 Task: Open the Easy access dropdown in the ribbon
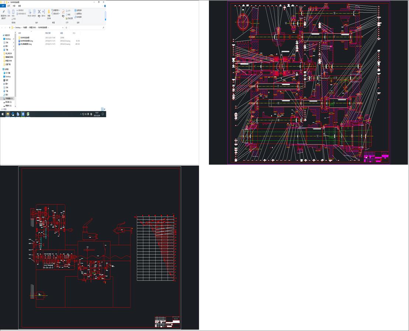pyautogui.click(x=56, y=14)
